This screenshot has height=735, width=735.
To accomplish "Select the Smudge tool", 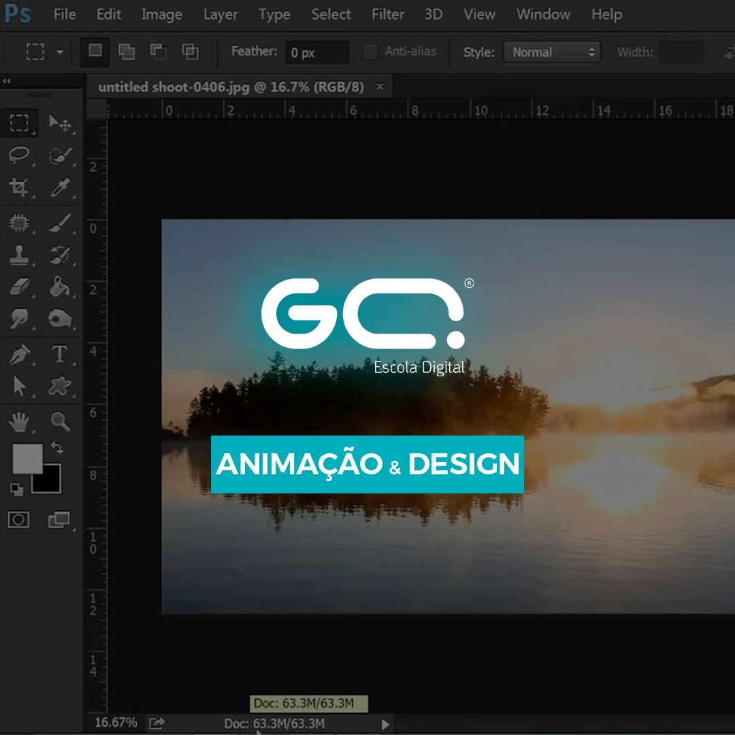I will 19,318.
